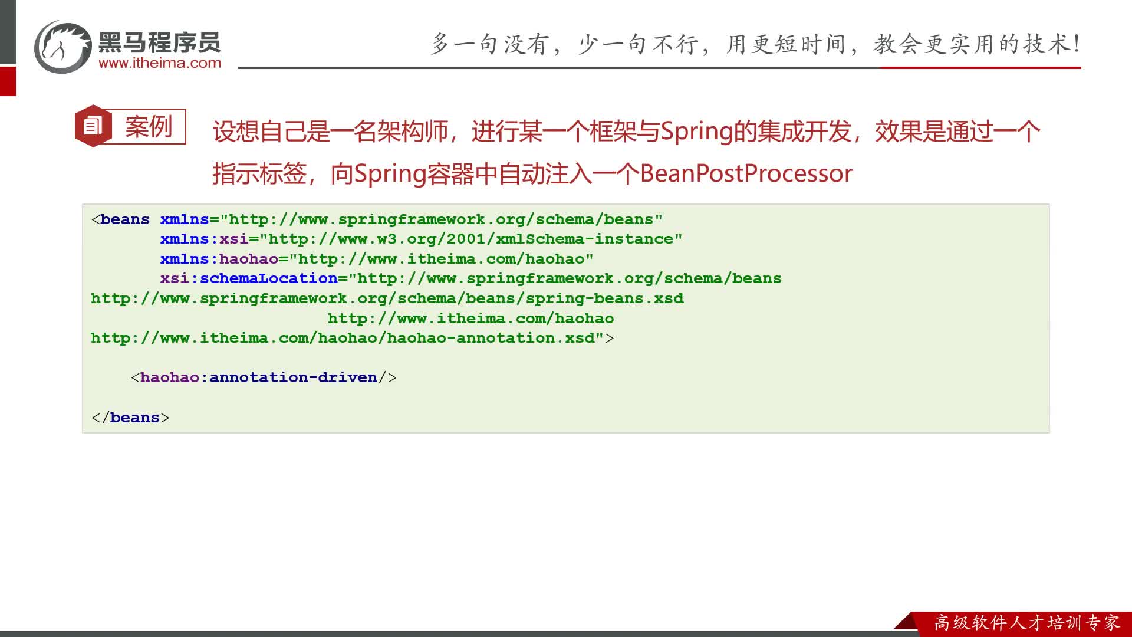Click the 黑马程序员 horse logo
This screenshot has width=1132, height=637.
(x=63, y=47)
